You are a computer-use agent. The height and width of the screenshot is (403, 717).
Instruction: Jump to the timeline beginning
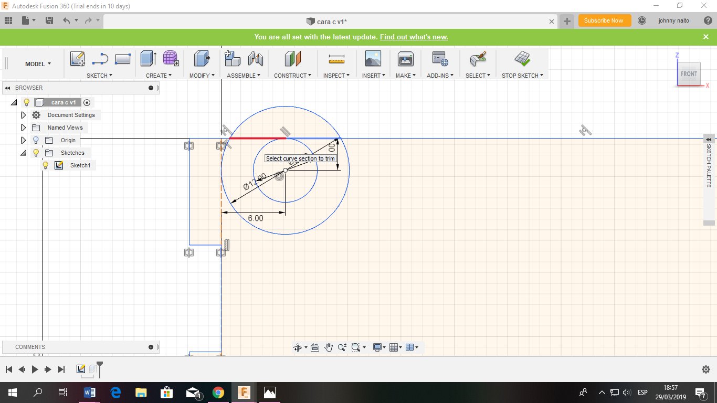pyautogui.click(x=8, y=369)
